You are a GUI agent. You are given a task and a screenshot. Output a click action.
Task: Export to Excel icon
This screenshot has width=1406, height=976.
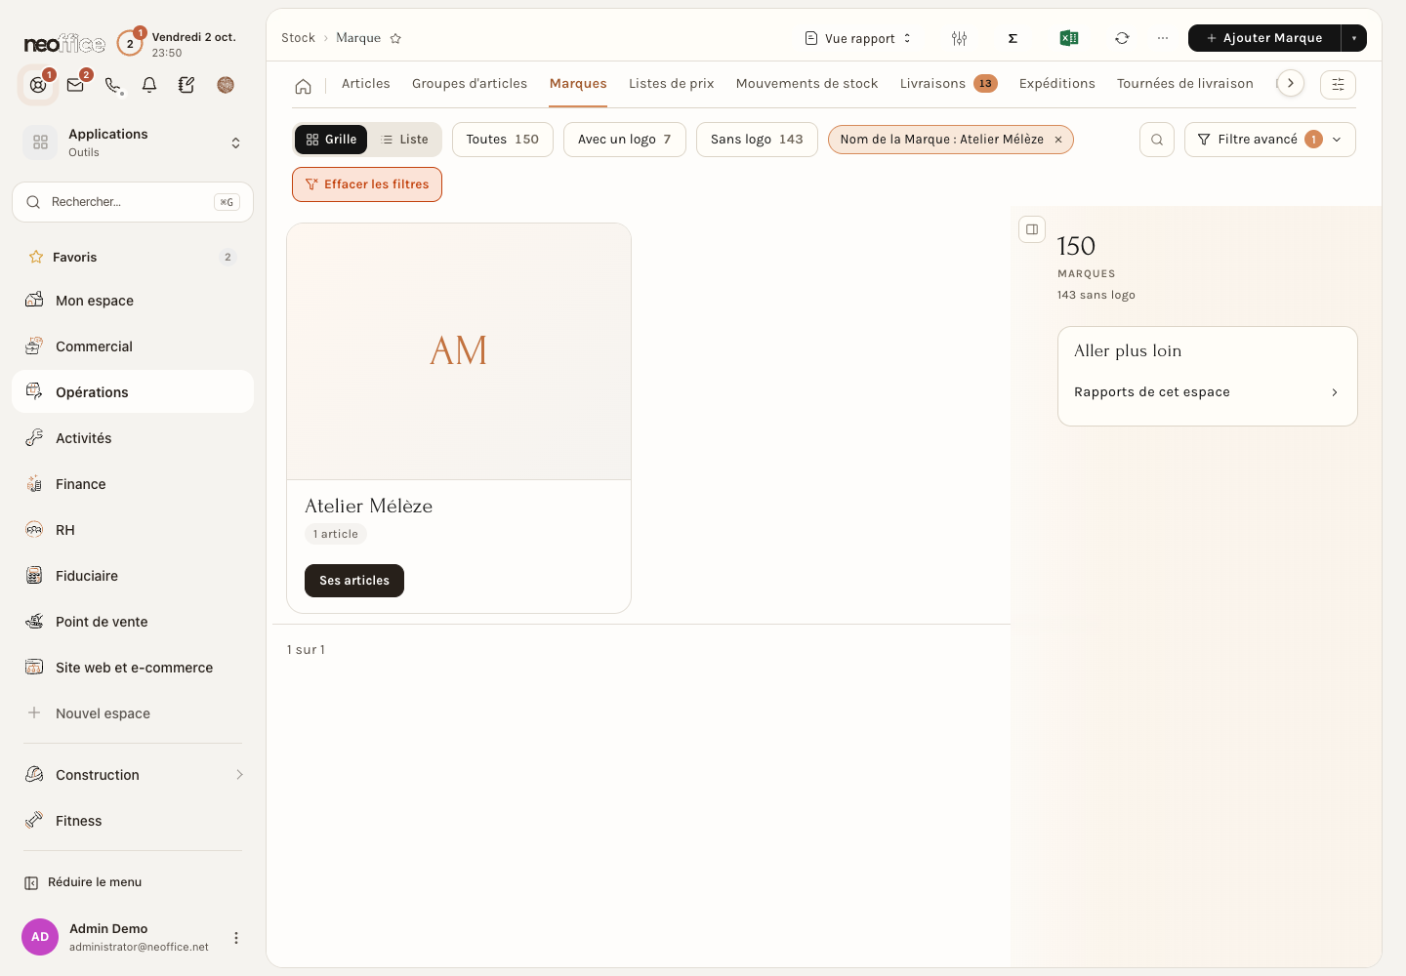(x=1069, y=38)
